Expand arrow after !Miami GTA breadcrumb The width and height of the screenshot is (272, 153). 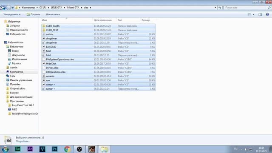(81, 8)
